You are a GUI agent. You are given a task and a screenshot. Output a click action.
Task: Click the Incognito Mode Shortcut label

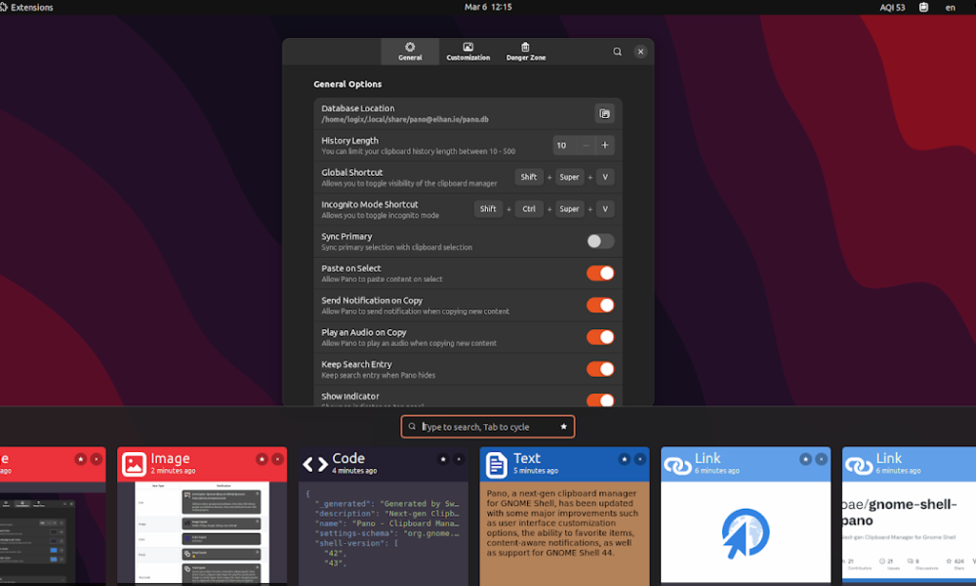point(370,204)
